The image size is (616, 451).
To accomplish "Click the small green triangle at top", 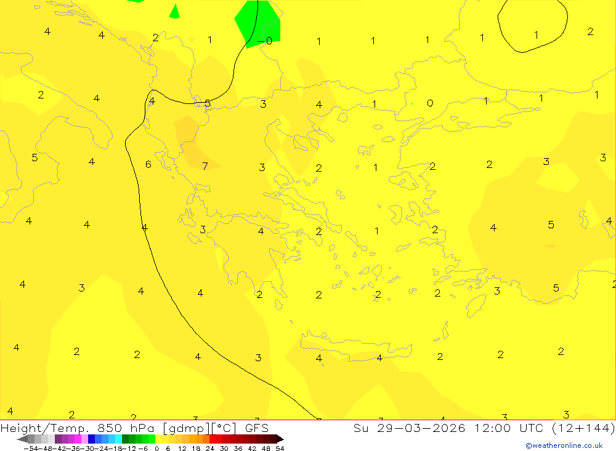I will [174, 12].
